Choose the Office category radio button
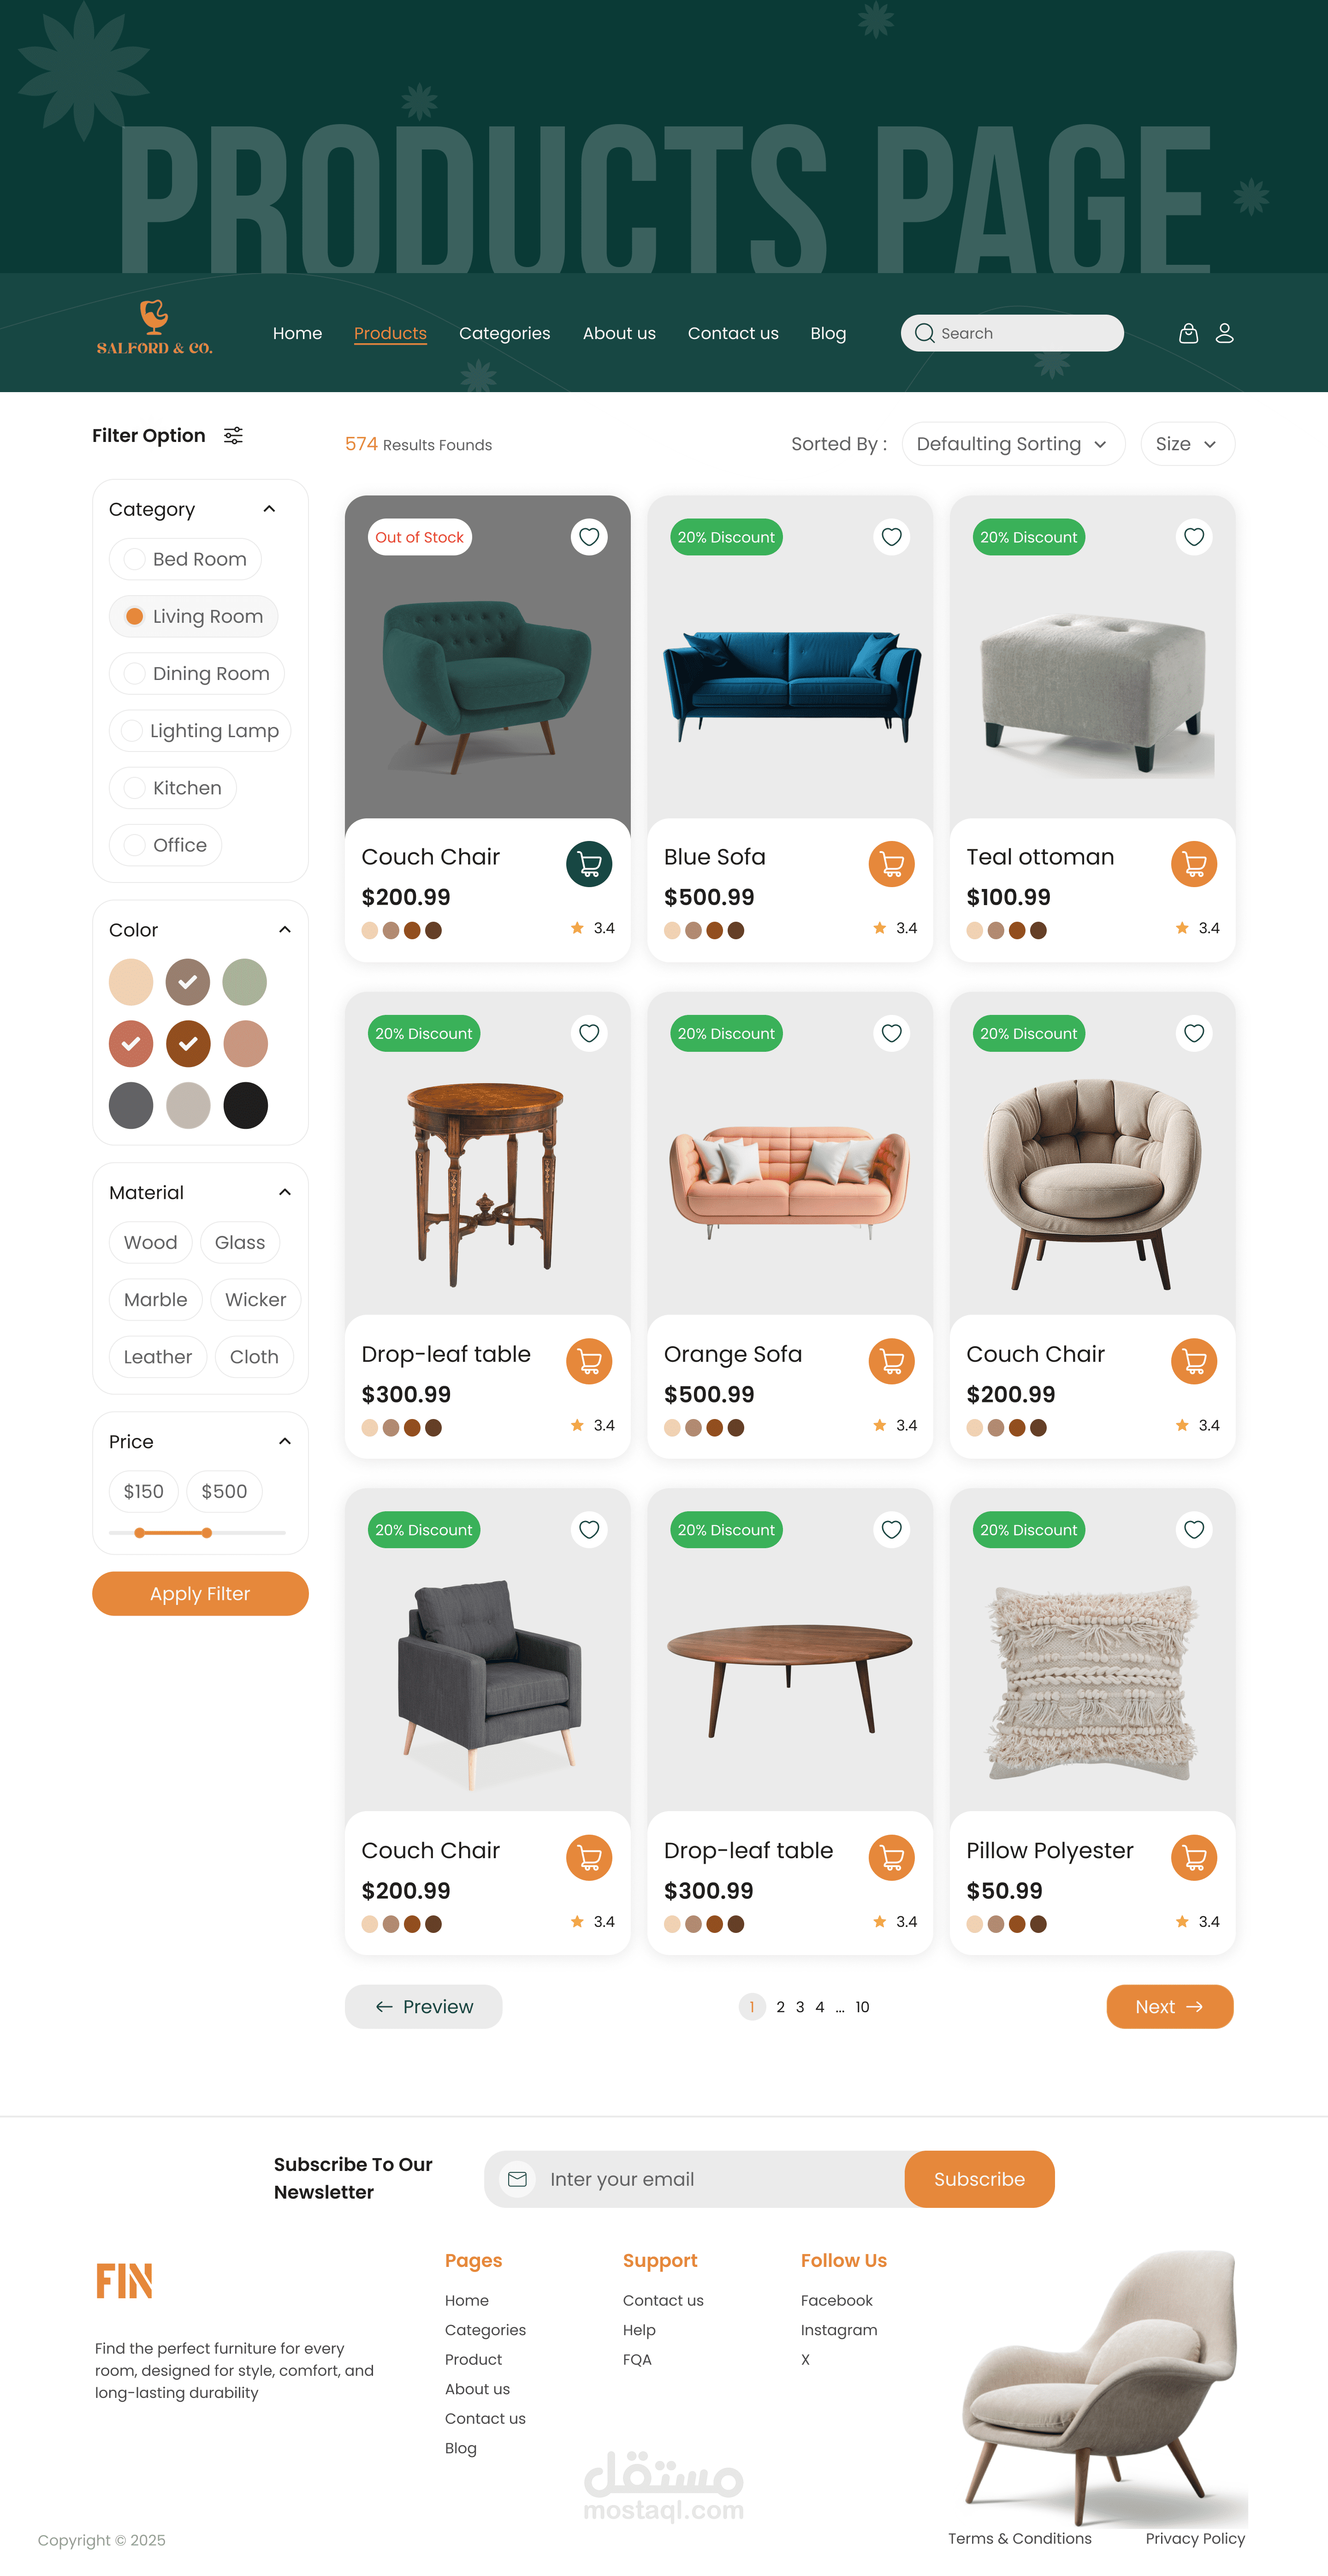 [134, 845]
